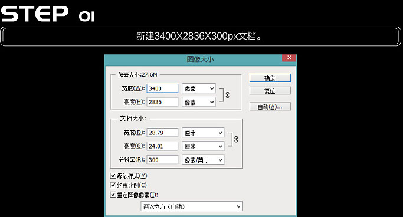This screenshot has height=217, width=403.
Task: Expand the document width 厘米 dropdown
Action: tap(203, 133)
